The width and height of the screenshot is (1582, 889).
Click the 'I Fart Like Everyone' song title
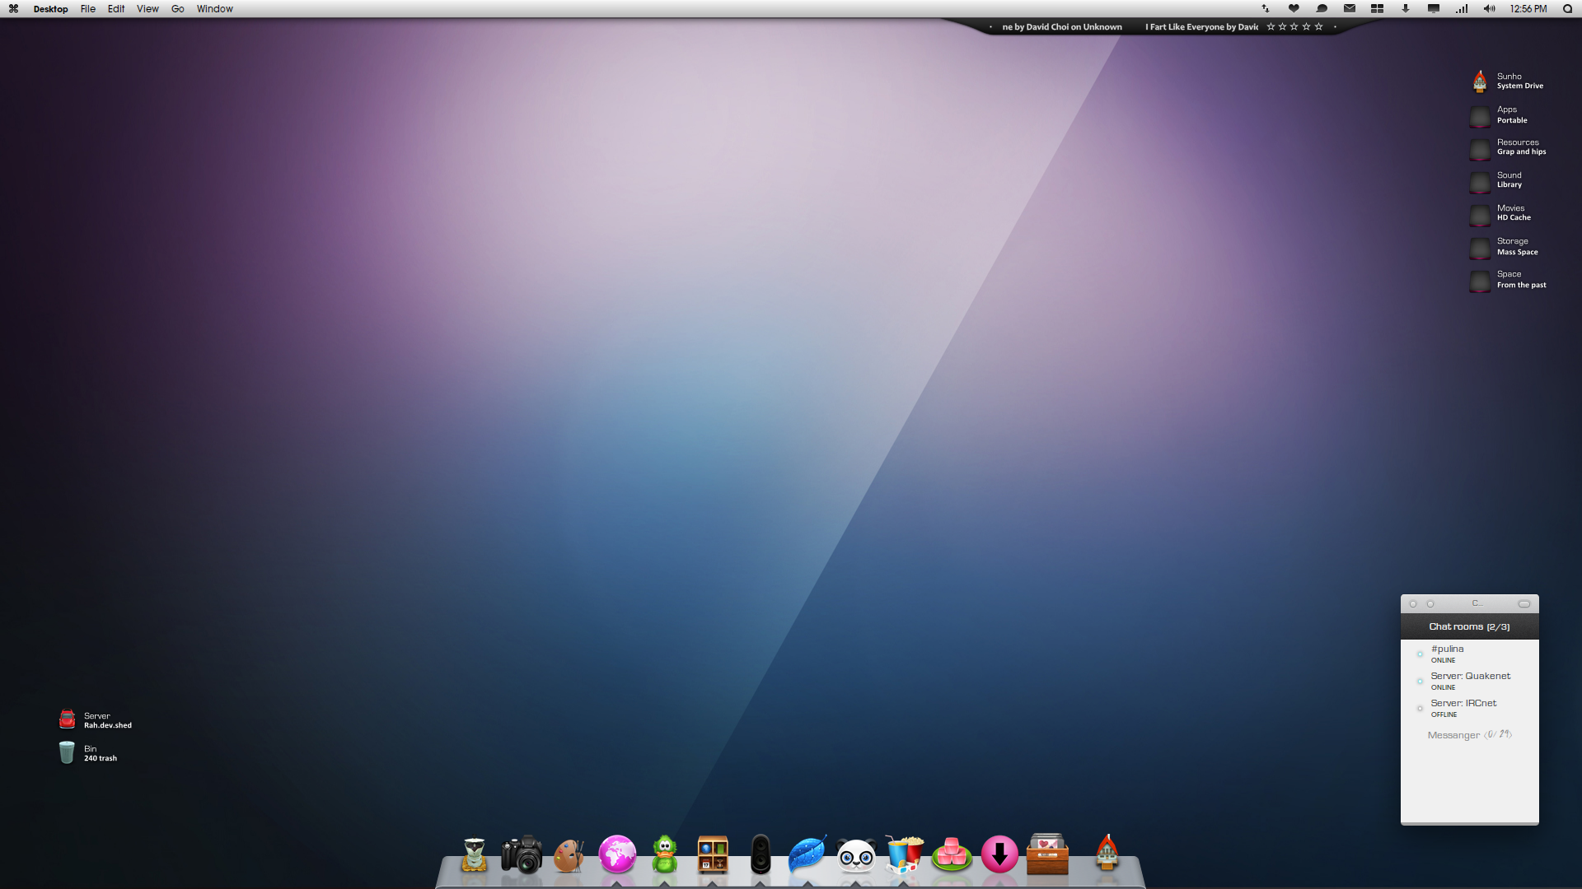[x=1184, y=26]
